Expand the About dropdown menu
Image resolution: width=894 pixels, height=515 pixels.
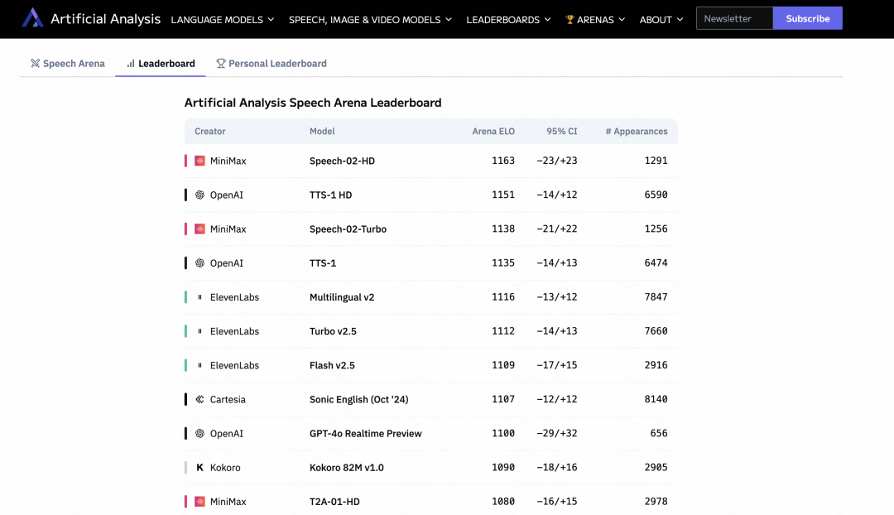coord(661,19)
